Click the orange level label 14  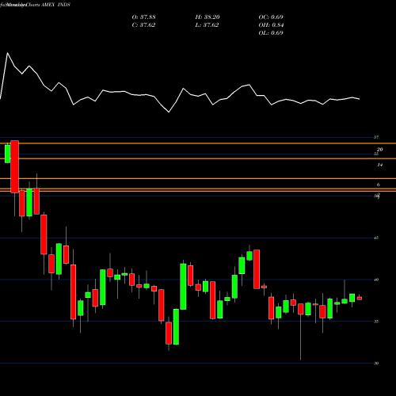click(x=379, y=165)
